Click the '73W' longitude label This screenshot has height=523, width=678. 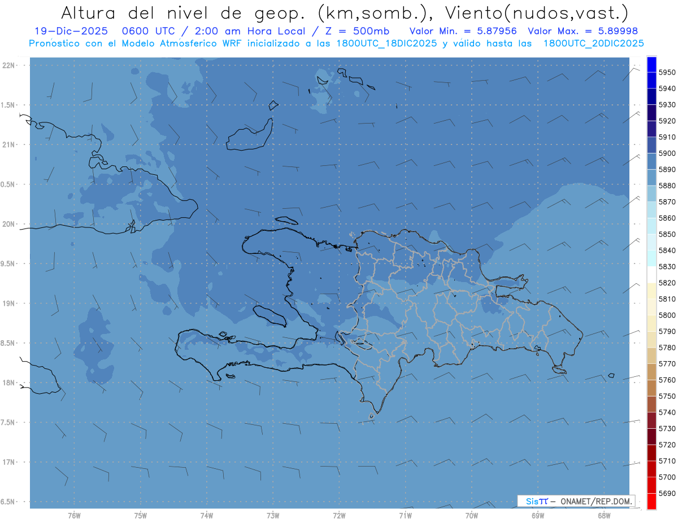[273, 515]
